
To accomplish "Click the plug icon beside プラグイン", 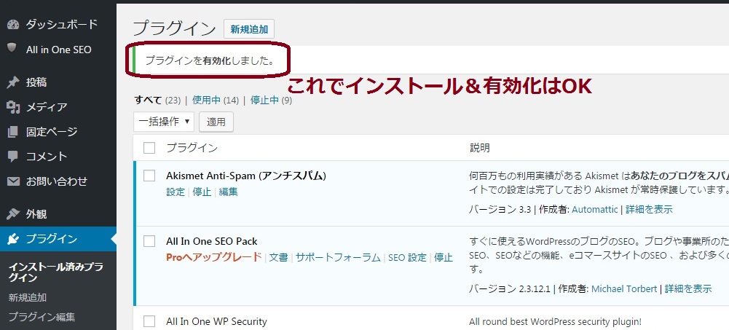I will tap(13, 239).
